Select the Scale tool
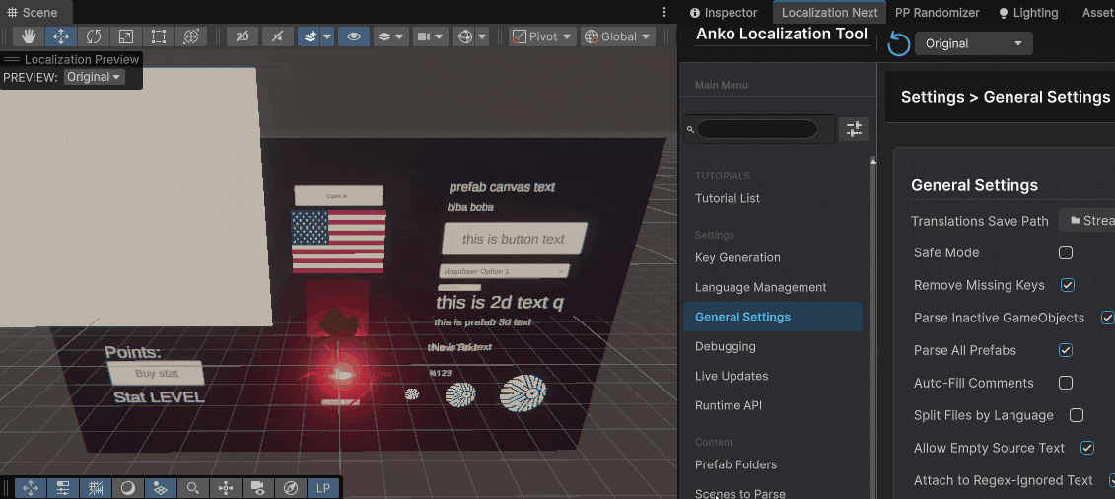 point(126,36)
